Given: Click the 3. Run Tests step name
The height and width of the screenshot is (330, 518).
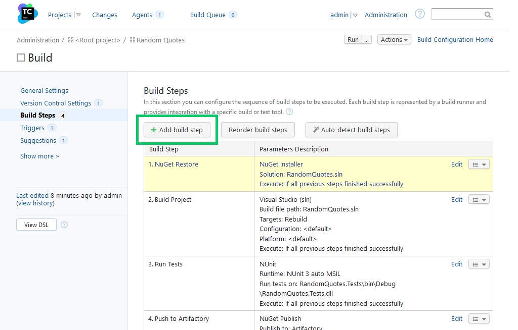Looking at the screenshot, I should [165, 264].
